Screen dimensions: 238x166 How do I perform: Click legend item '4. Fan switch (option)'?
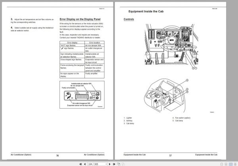(181, 118)
